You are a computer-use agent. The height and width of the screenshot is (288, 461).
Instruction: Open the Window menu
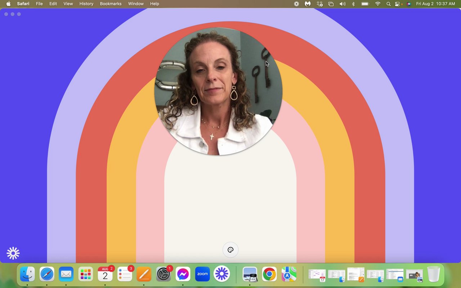pyautogui.click(x=136, y=4)
